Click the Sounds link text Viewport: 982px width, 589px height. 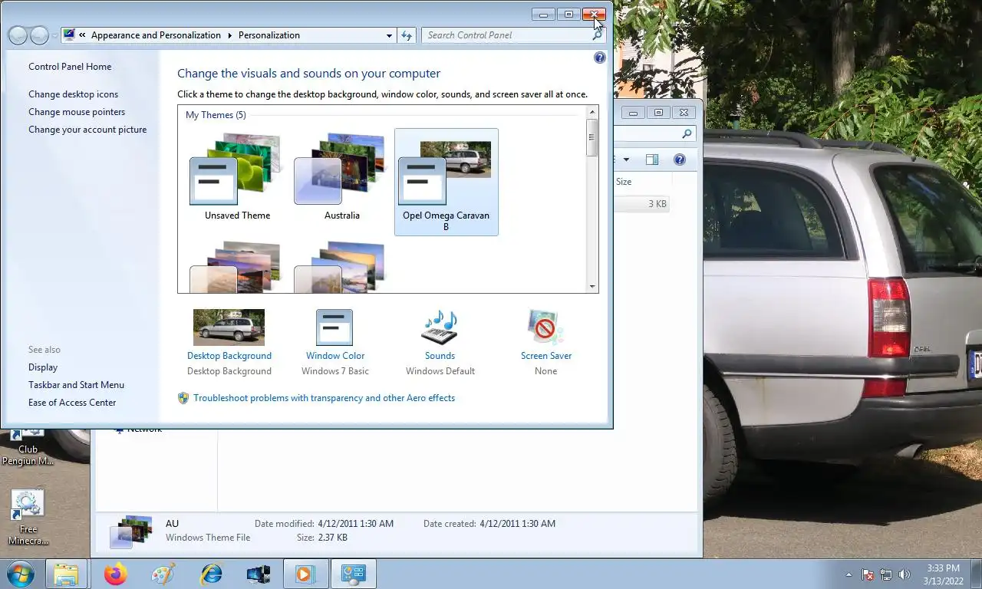tap(440, 356)
